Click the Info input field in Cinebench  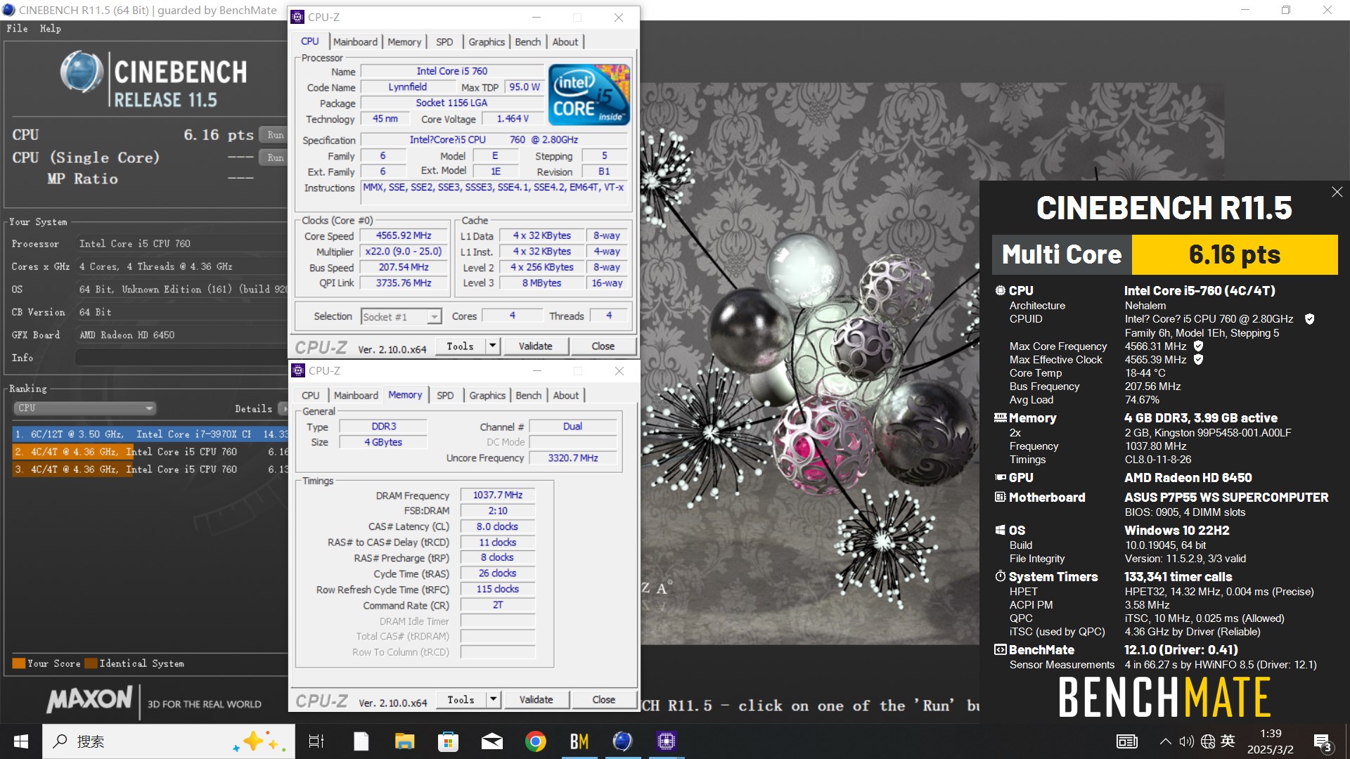click(x=181, y=358)
